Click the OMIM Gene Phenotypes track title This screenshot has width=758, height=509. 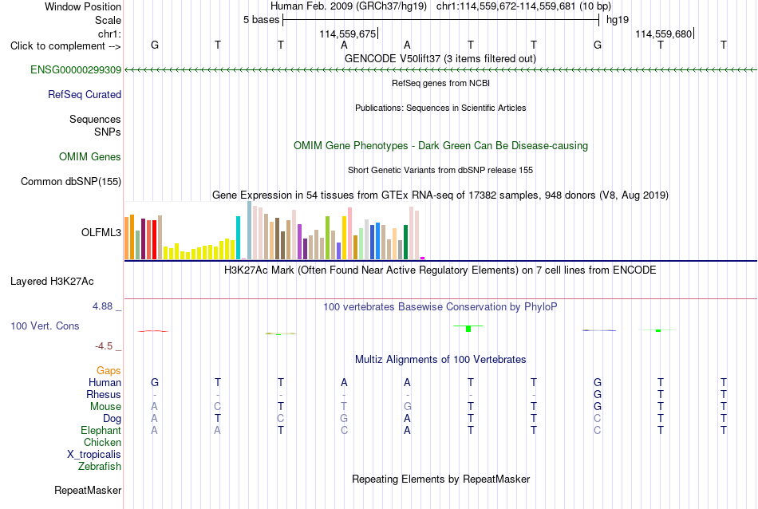440,145
